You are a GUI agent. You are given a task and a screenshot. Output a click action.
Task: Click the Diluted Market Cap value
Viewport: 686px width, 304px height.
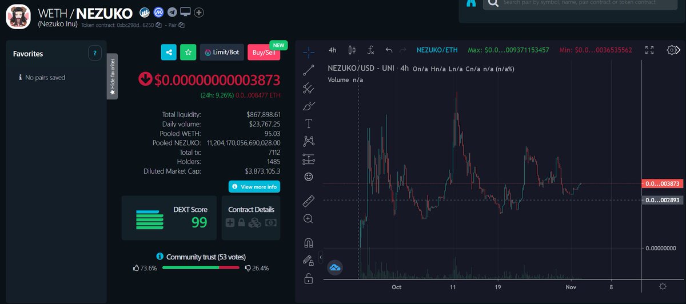[262, 171]
